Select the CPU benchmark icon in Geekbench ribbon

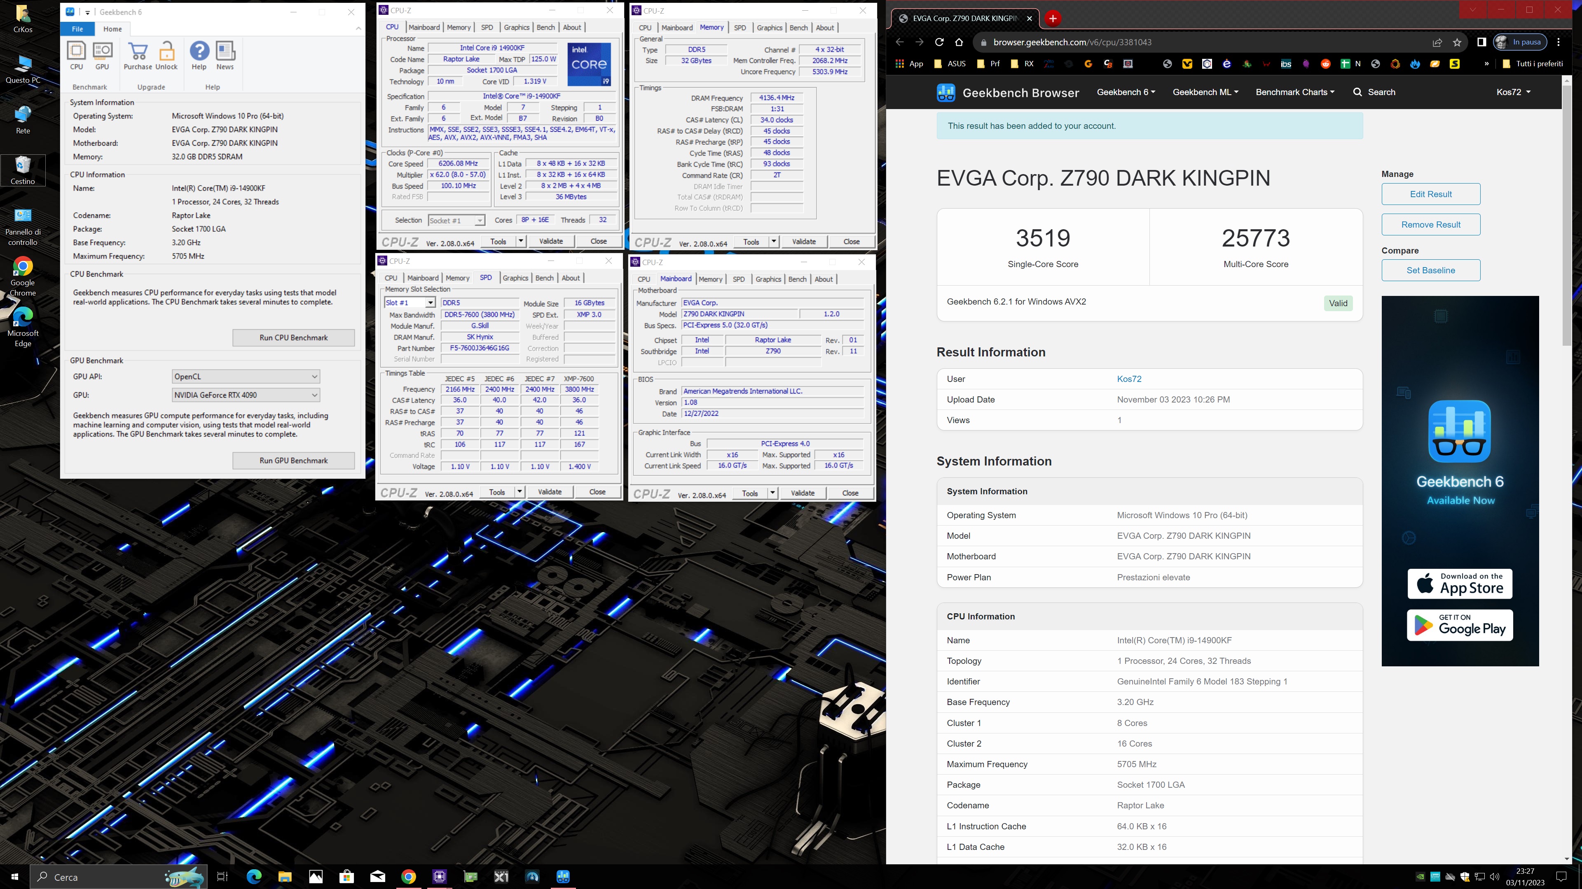76,56
